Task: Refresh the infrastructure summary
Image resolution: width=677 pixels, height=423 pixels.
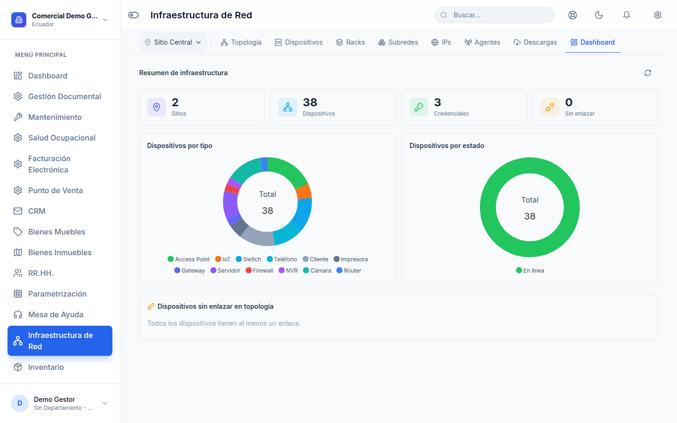Action: (x=648, y=73)
